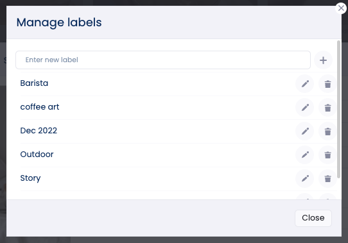This screenshot has width=348, height=243.
Task: Delete the coffee art label
Action: pyautogui.click(x=327, y=108)
